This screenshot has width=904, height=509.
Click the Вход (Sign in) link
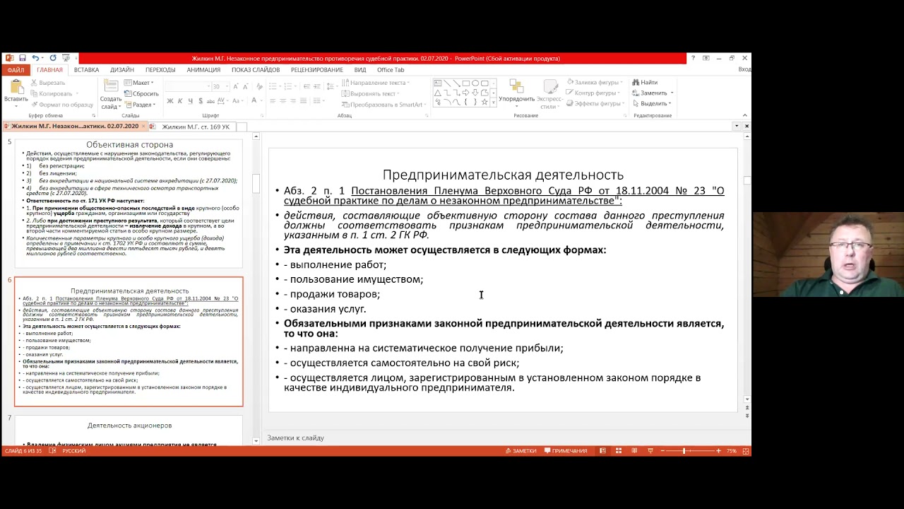pos(744,70)
